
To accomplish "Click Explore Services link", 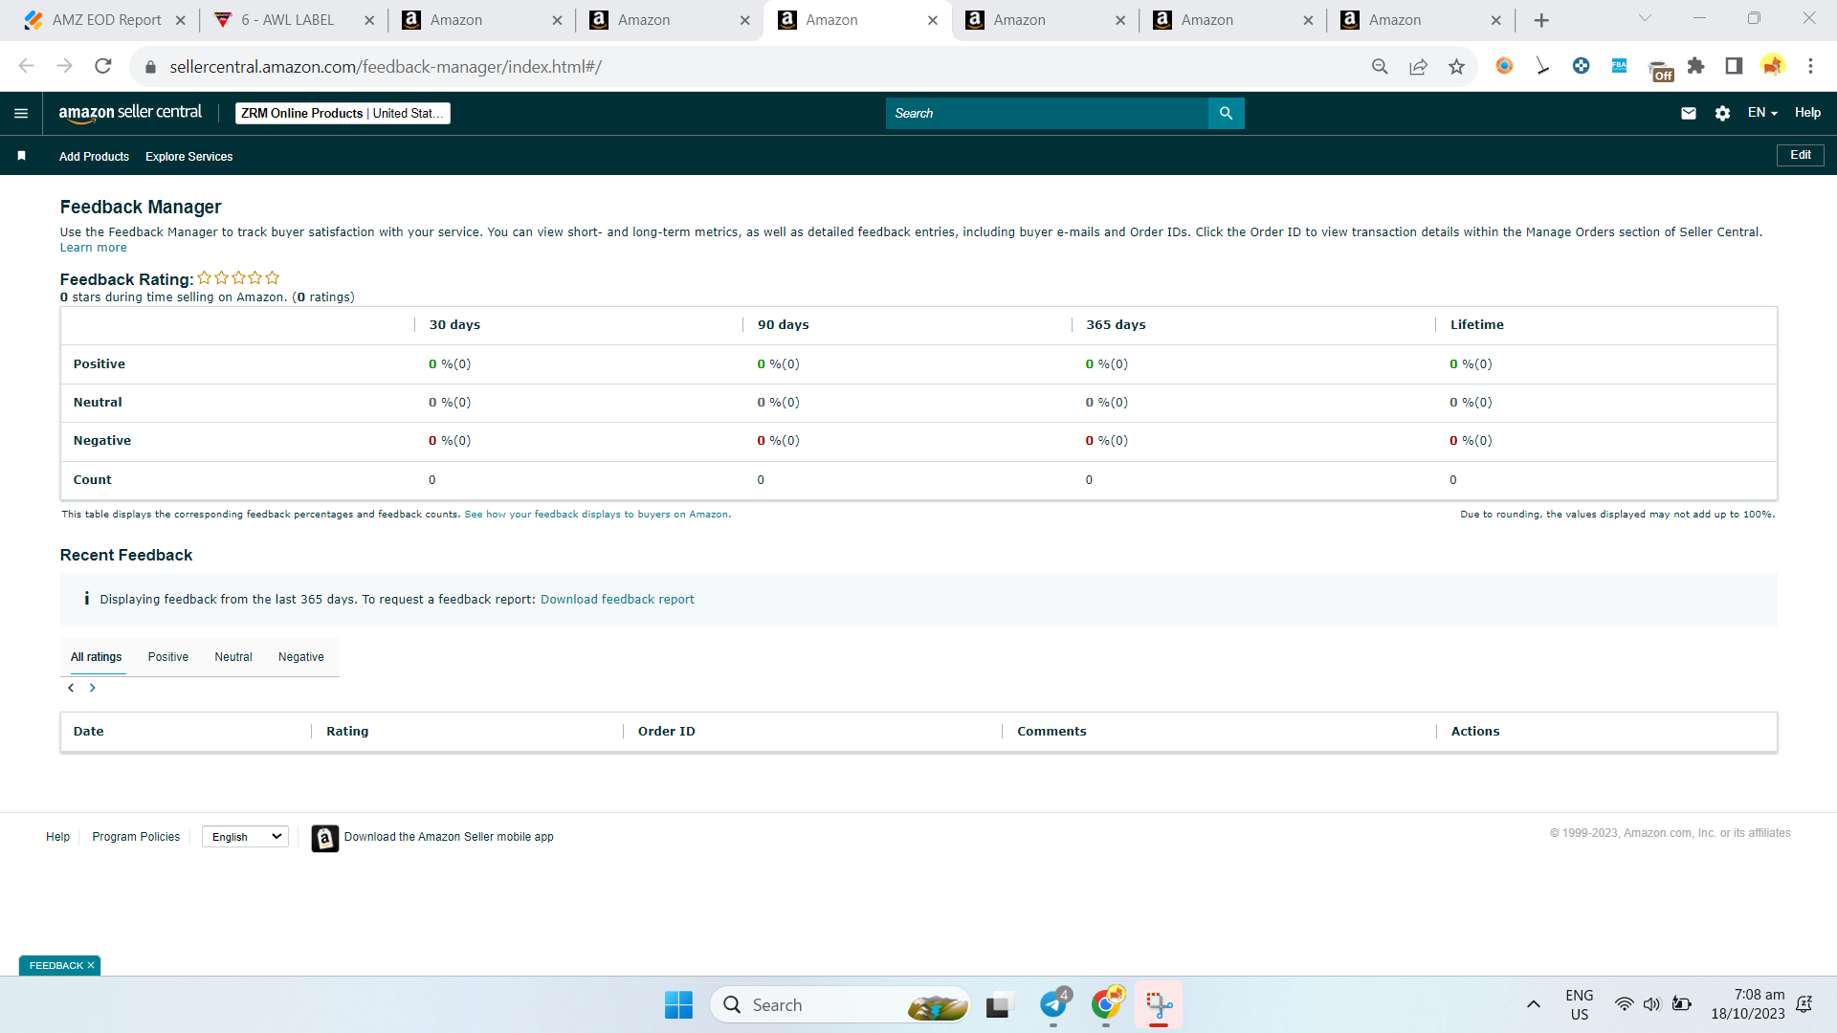I will pyautogui.click(x=188, y=157).
